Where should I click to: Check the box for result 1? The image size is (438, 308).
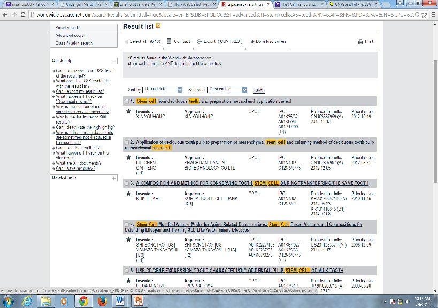(127, 102)
